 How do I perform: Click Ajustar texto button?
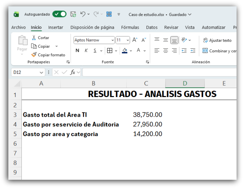coord(217,40)
